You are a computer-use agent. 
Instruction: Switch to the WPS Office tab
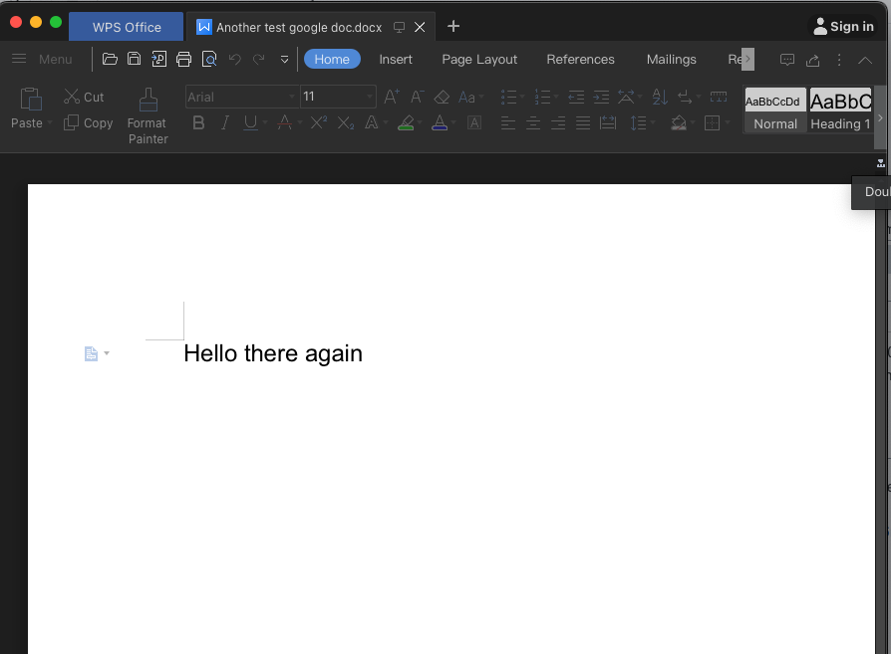pos(127,27)
